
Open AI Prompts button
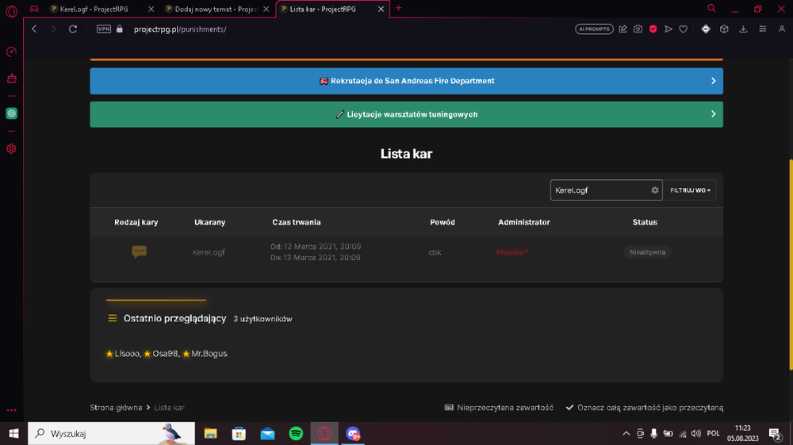tap(594, 29)
